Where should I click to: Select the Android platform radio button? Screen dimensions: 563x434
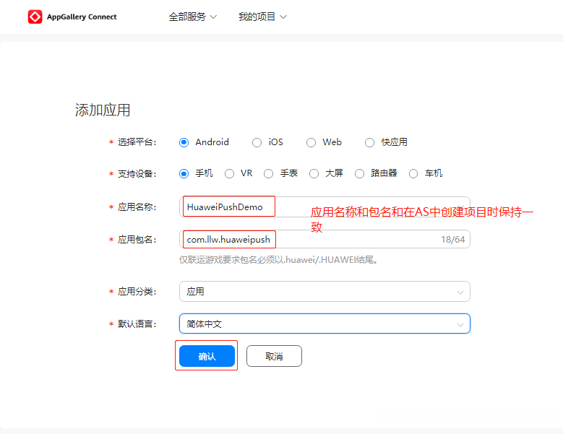point(184,142)
